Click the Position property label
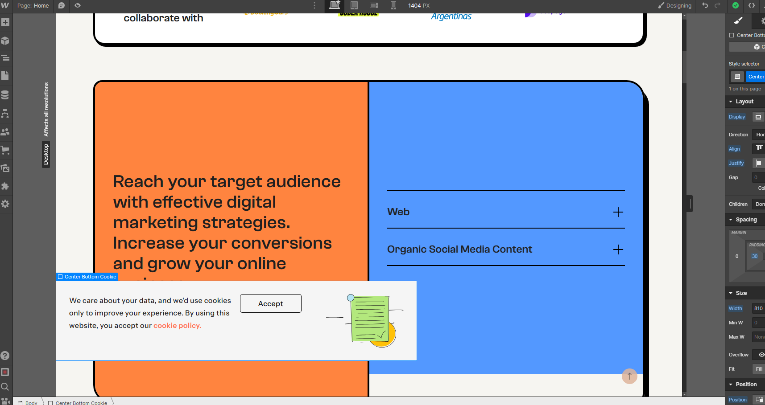The image size is (765, 405). [737, 400]
